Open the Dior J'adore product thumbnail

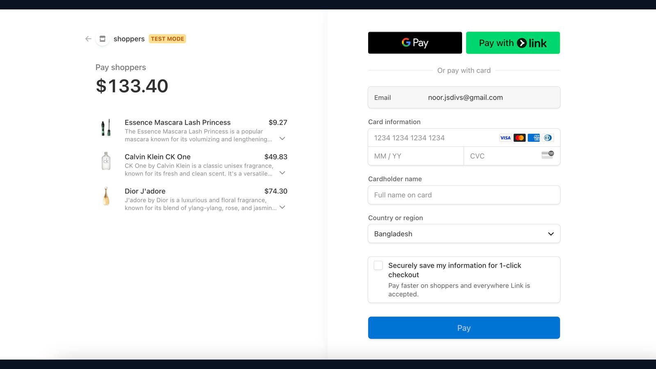(106, 196)
